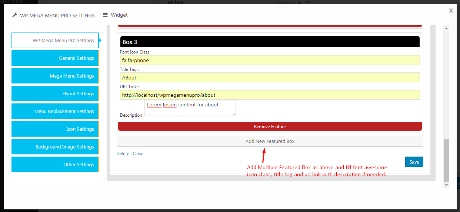Switch to the Widget header tab
This screenshot has width=460, height=212.
[115, 15]
